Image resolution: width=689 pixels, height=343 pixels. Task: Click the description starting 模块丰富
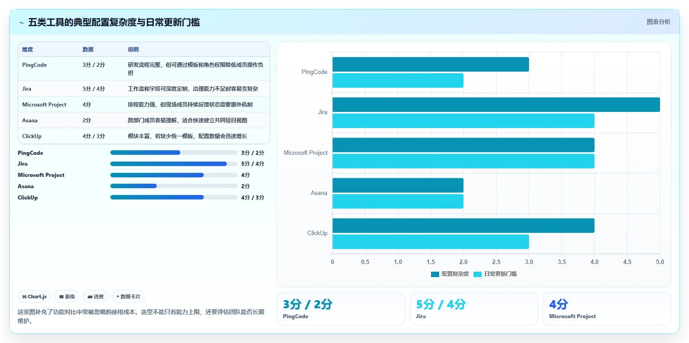click(x=187, y=136)
